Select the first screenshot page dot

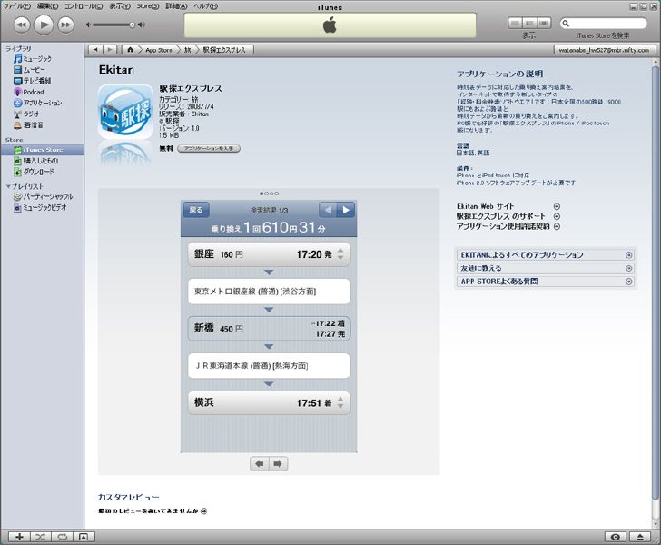tap(261, 193)
